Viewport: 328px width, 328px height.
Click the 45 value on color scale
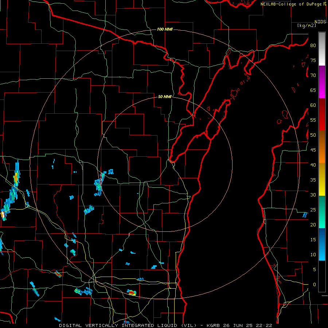coord(313,150)
